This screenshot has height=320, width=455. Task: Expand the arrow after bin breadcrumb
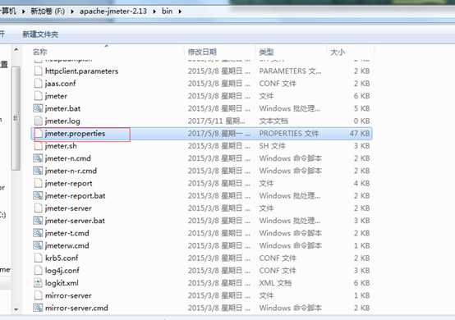pyautogui.click(x=180, y=11)
